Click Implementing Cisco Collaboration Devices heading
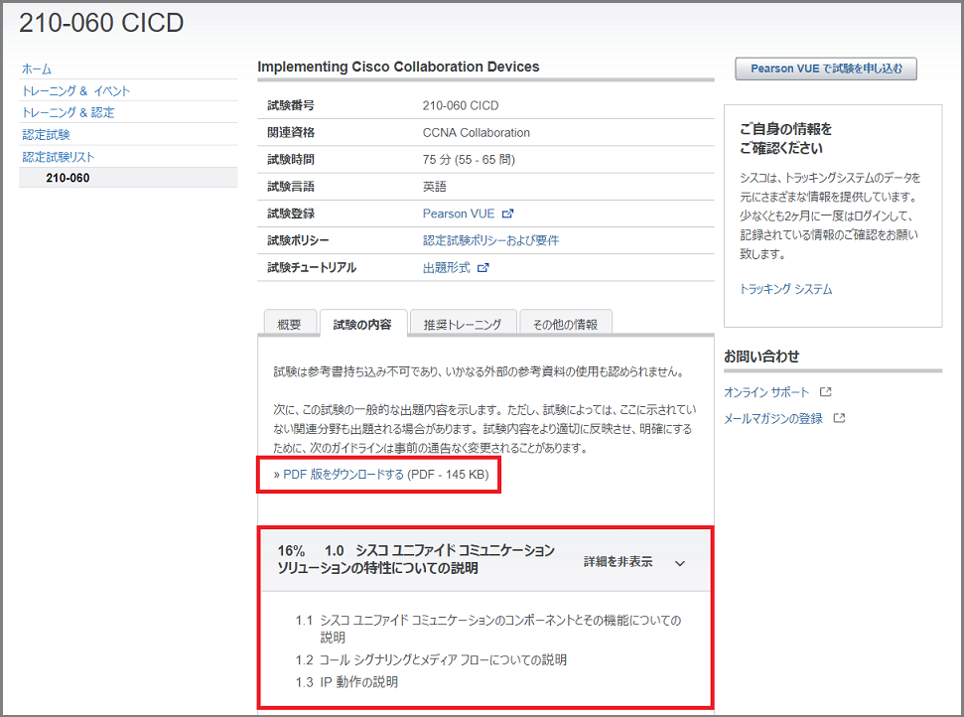Image resolution: width=964 pixels, height=717 pixels. coord(398,67)
